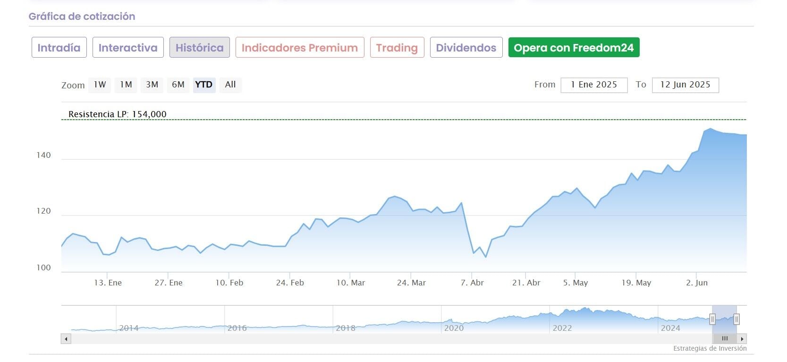
Task: Show All historical data range
Action: 230,85
